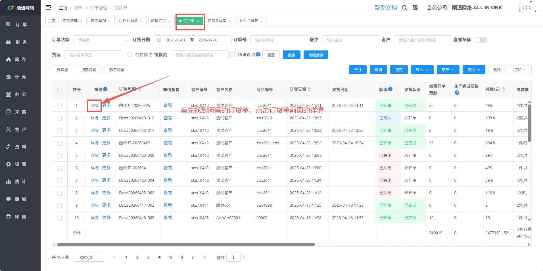
Task: Click the 统计 statistics chart icon
Action: [9, 182]
